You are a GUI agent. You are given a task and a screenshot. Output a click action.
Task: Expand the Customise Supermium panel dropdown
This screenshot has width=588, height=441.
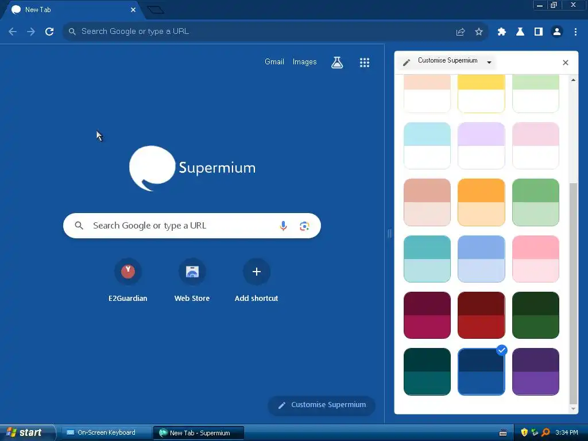point(489,62)
